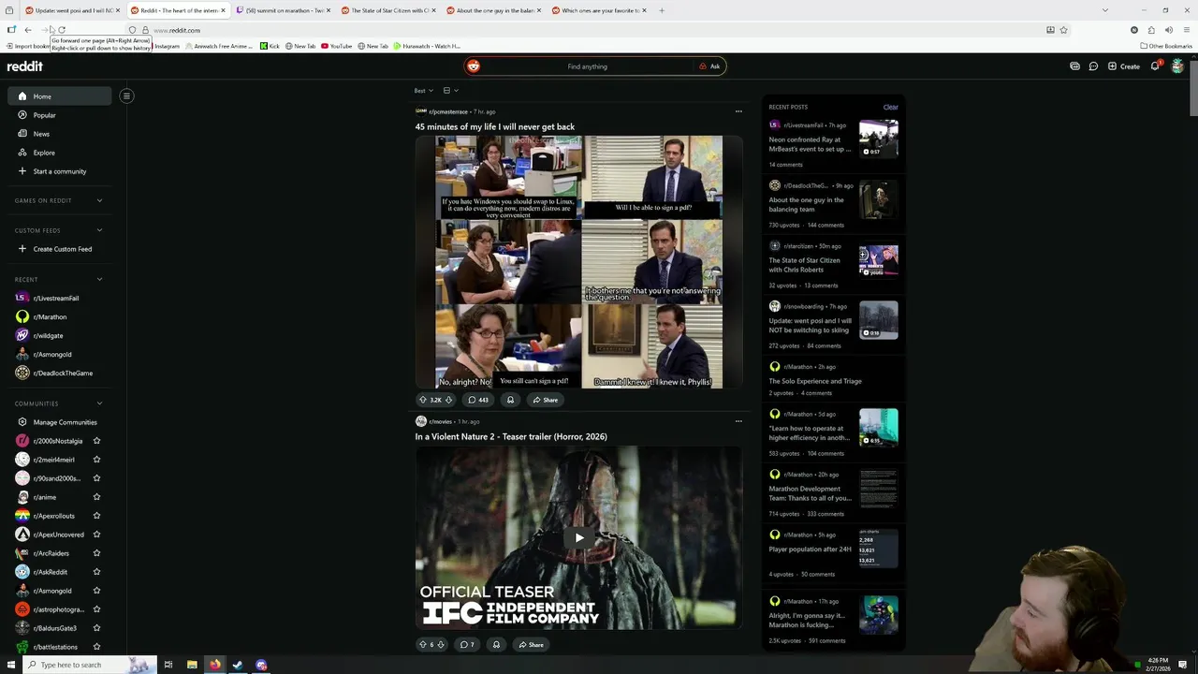Screen dimensions: 1198x674
Task: Open Manage Communities
Action: click(x=59, y=422)
